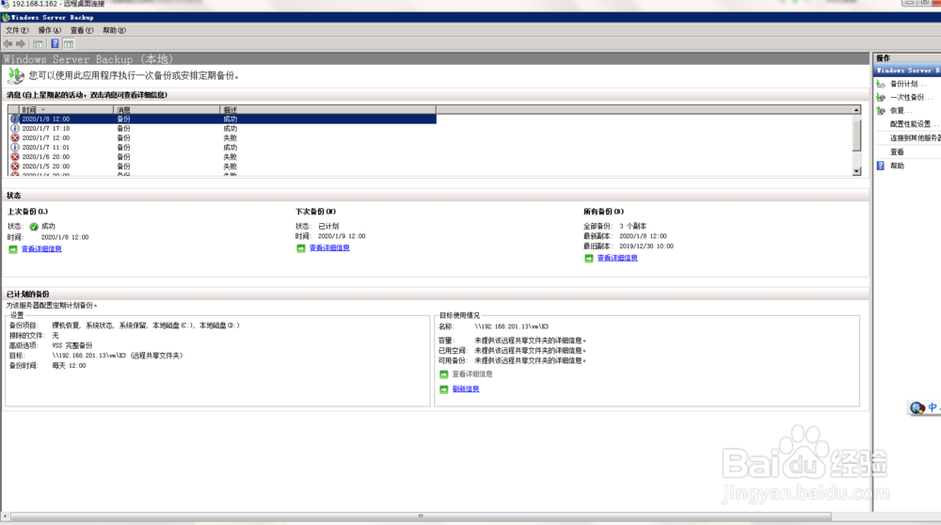
Task: Click 备份计划 icon in 操作 pane
Action: (x=881, y=84)
